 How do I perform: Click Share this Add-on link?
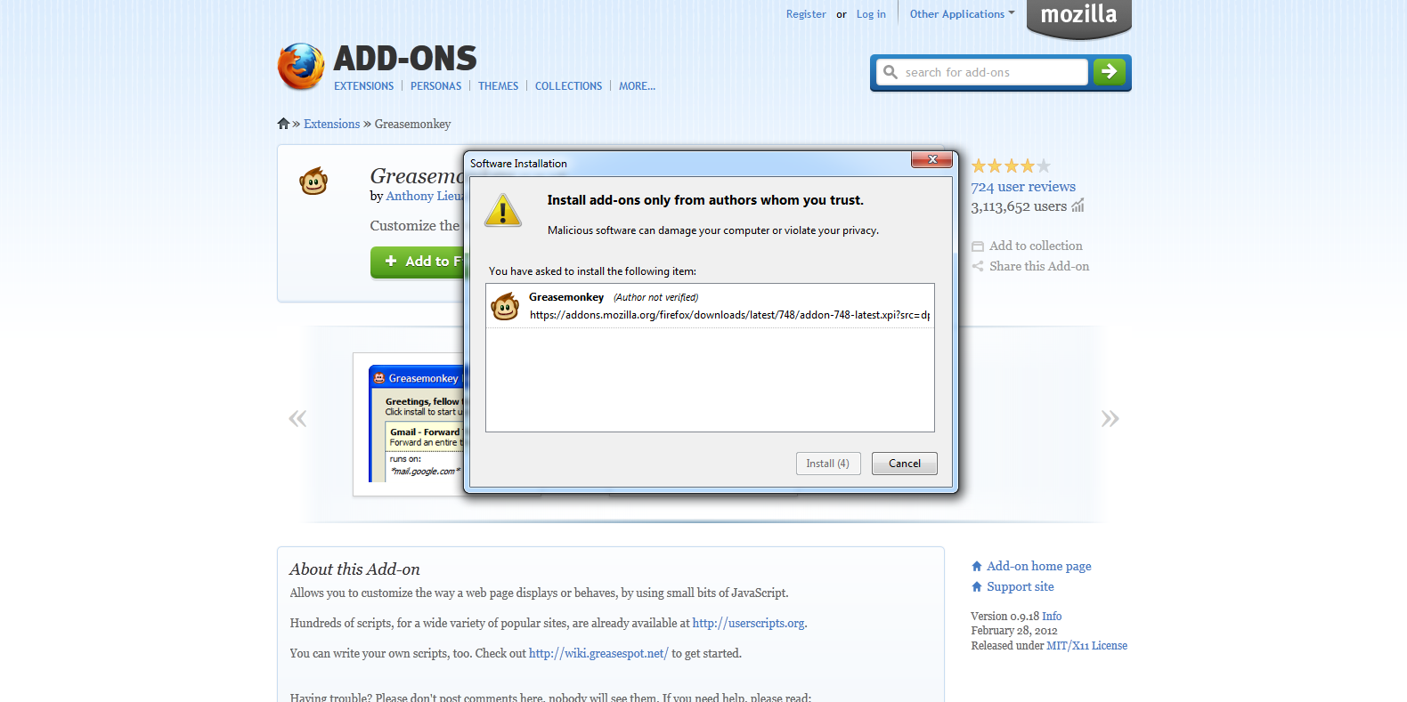tap(1039, 266)
